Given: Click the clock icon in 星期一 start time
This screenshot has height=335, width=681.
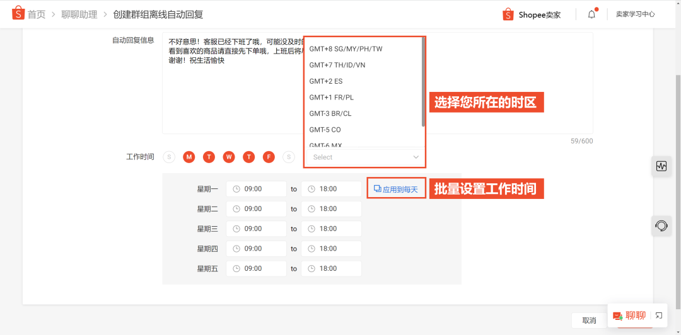Looking at the screenshot, I should point(236,189).
